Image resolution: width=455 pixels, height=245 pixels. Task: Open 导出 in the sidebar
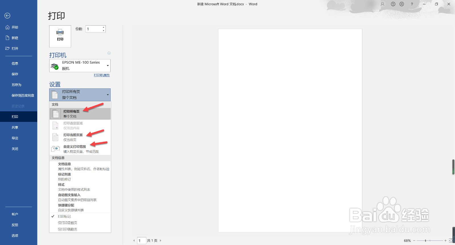click(18, 138)
